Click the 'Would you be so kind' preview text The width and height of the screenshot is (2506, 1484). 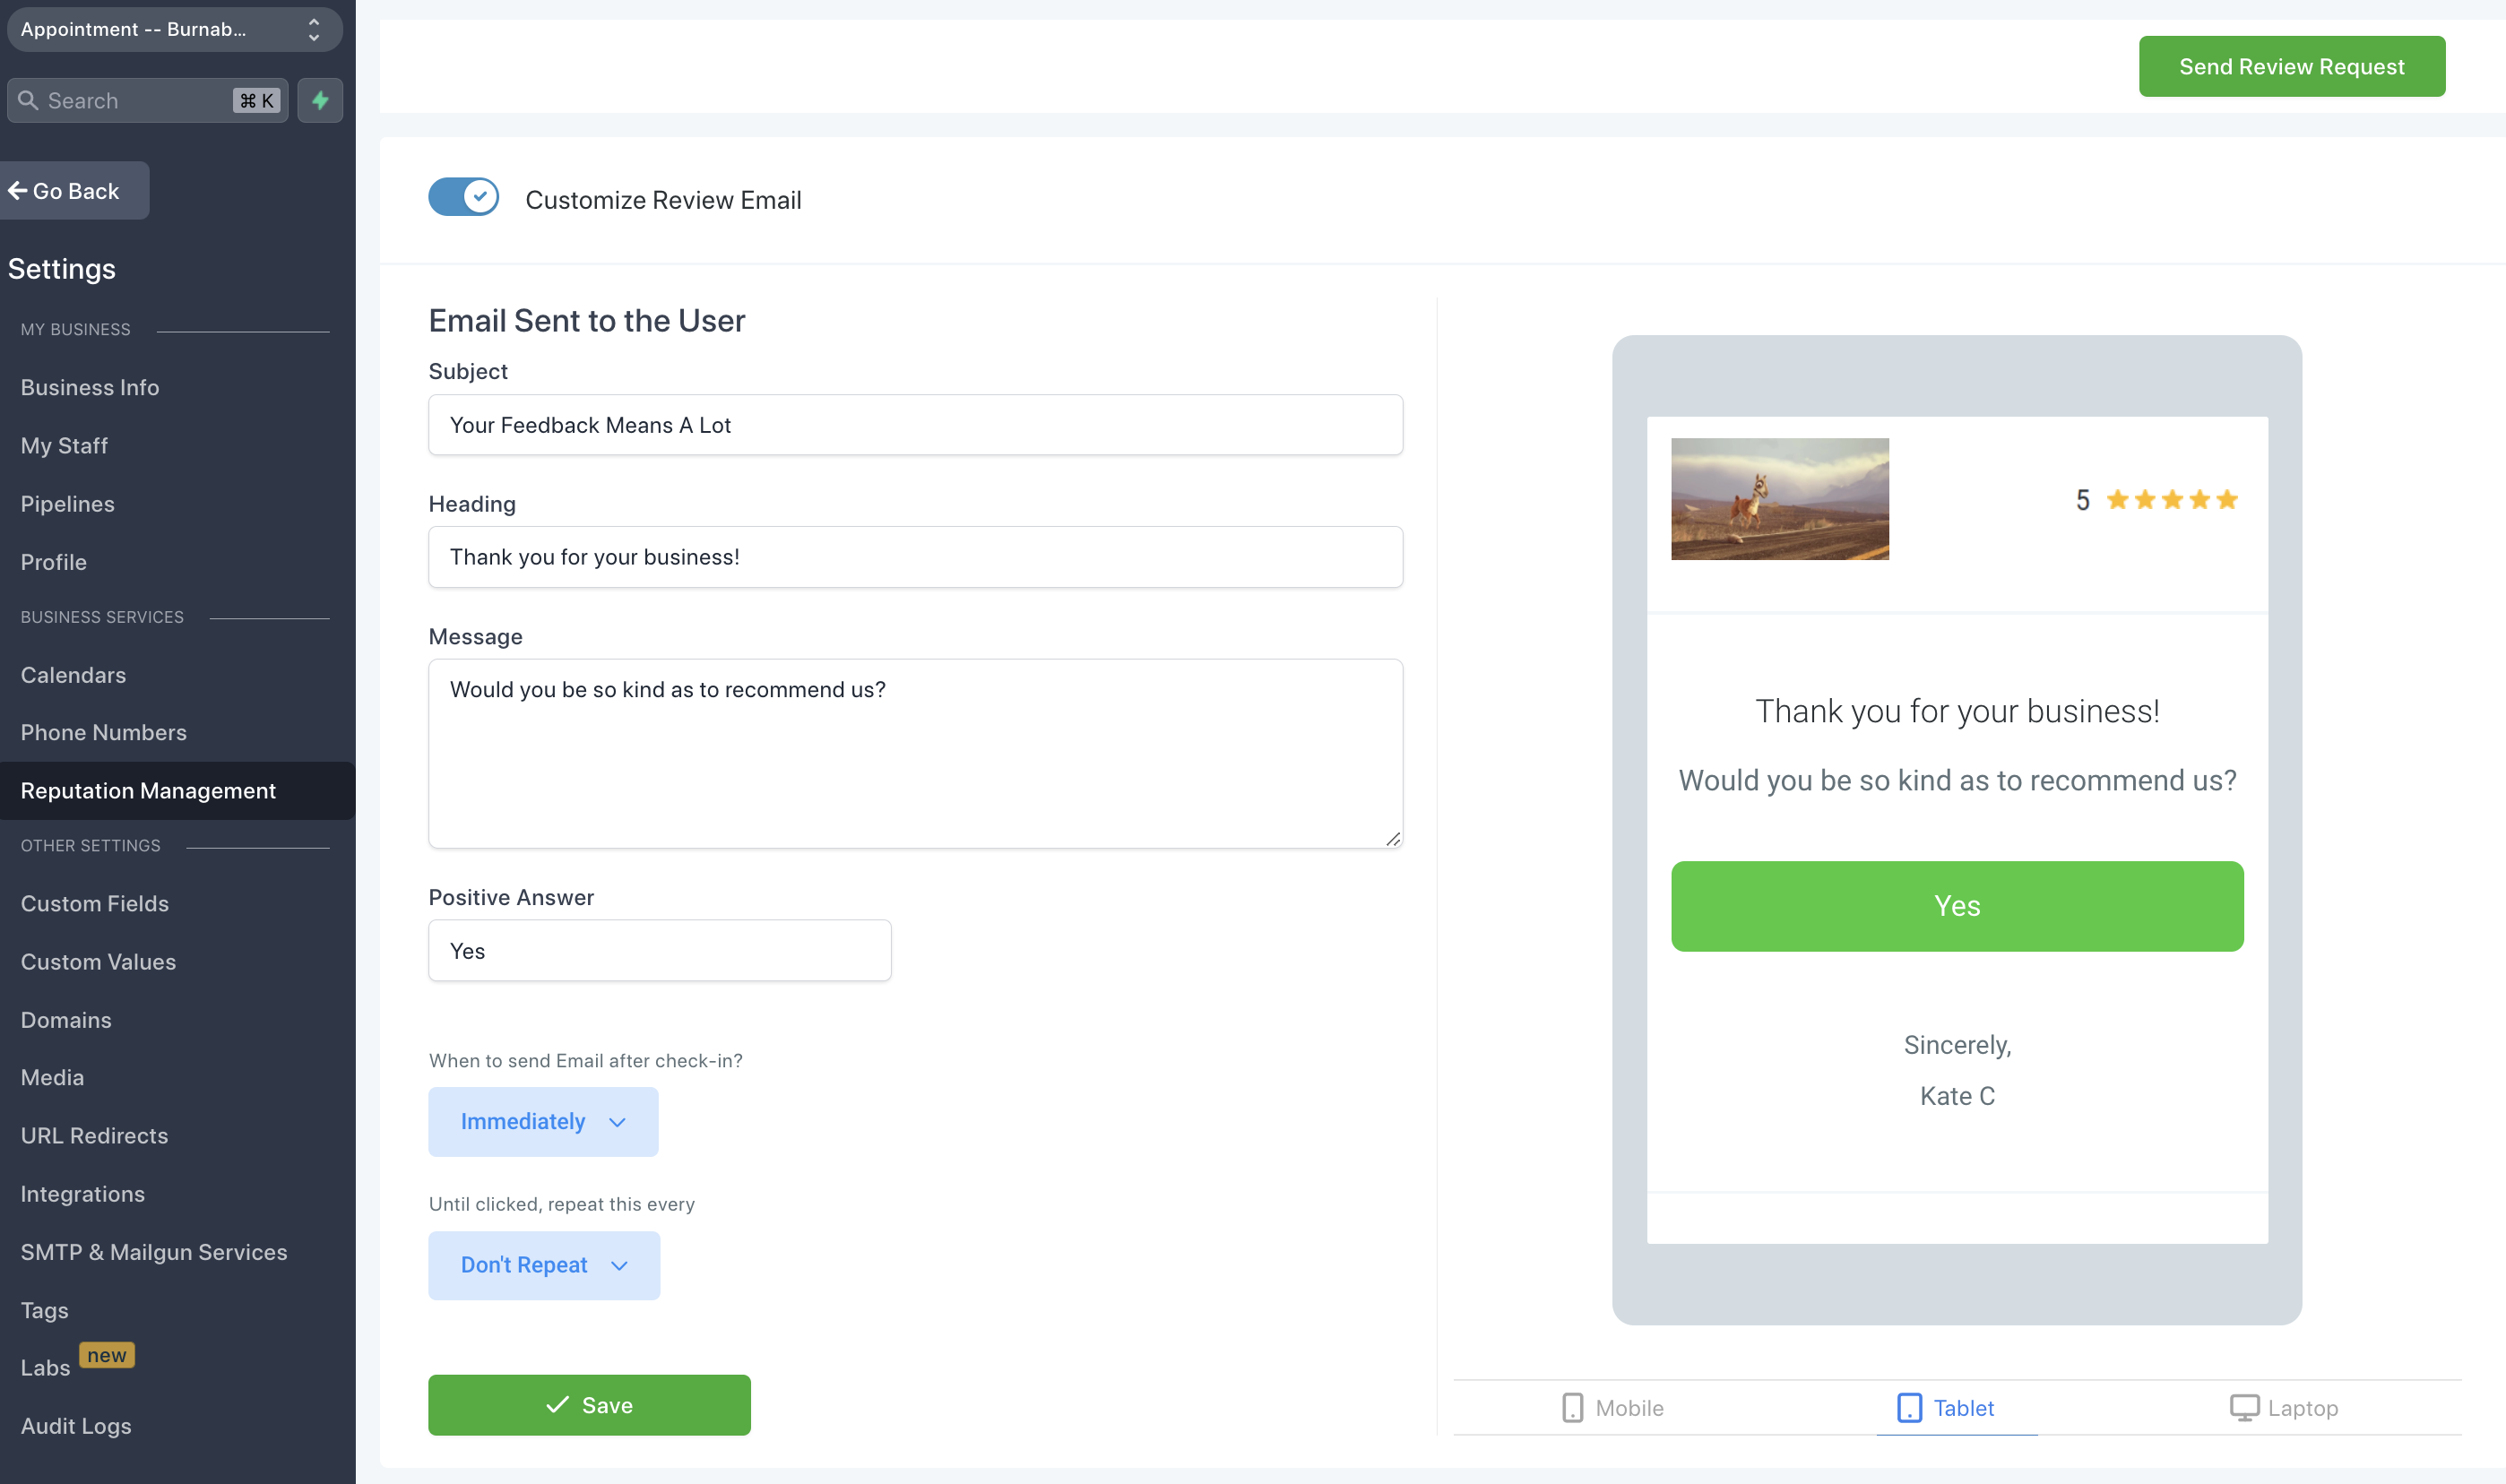pos(1958,780)
